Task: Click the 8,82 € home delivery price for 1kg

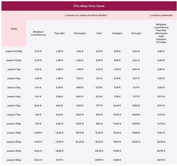Action: (161, 69)
